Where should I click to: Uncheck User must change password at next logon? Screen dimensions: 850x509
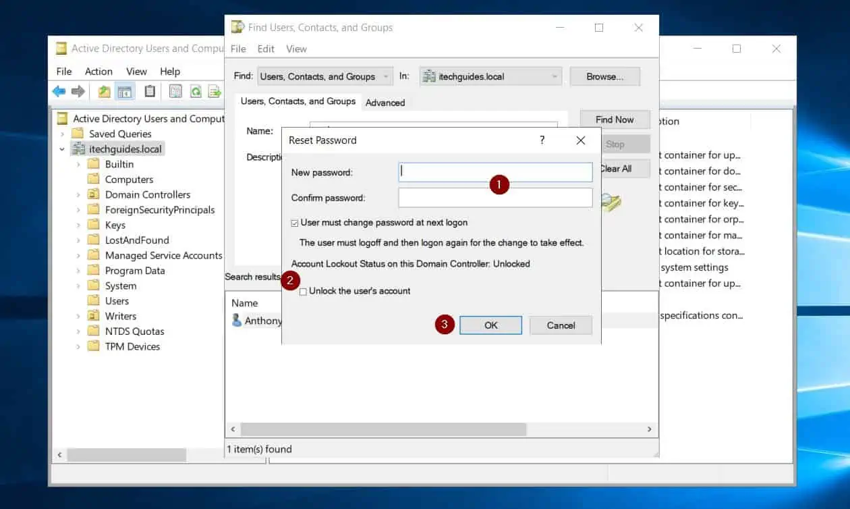[x=295, y=223]
